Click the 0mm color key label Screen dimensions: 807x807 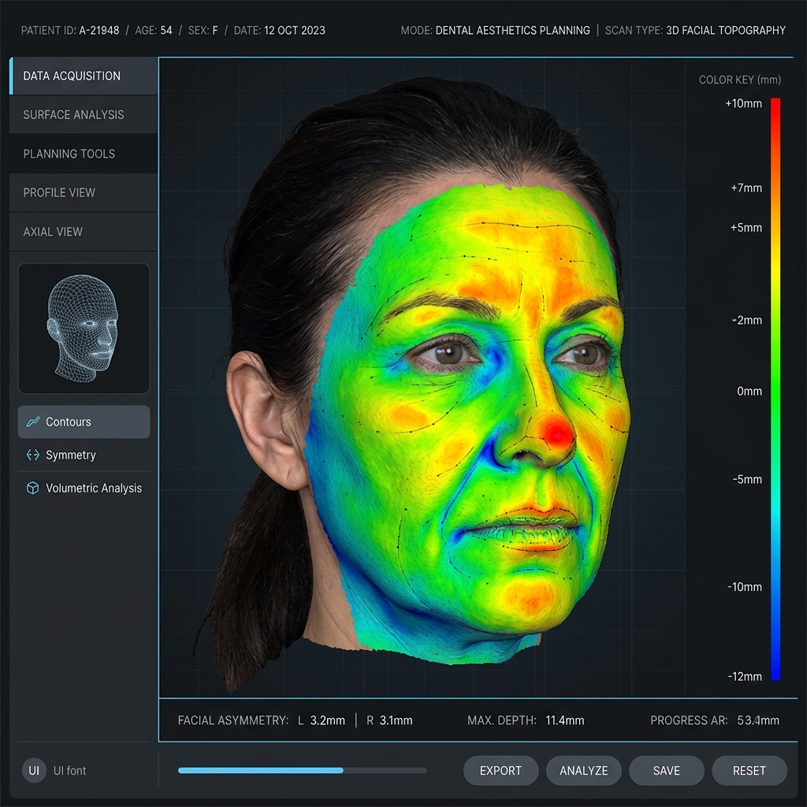[x=749, y=391]
